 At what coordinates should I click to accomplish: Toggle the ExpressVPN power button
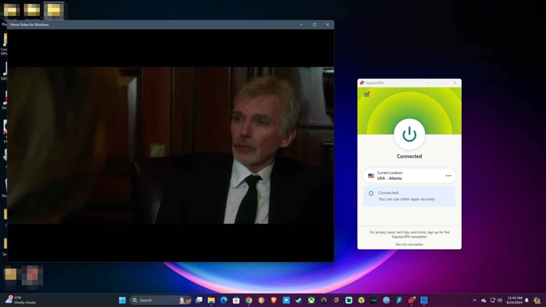point(409,134)
